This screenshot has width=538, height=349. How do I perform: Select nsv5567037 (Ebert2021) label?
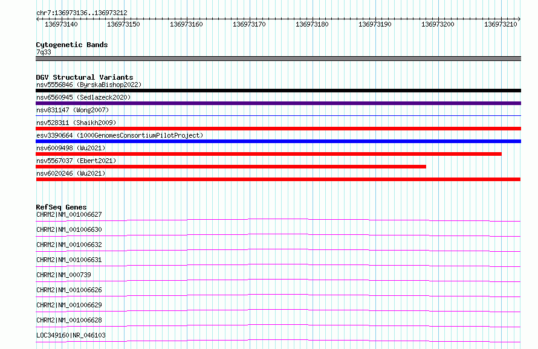tap(76, 161)
